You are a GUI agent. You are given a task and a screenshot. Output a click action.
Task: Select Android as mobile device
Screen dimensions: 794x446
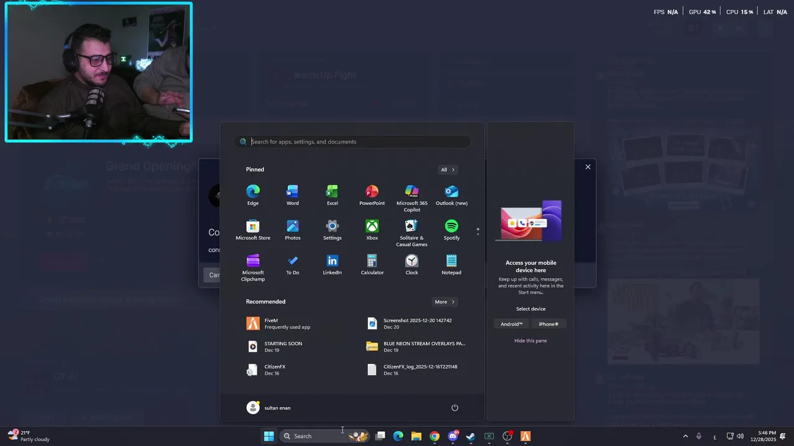512,324
